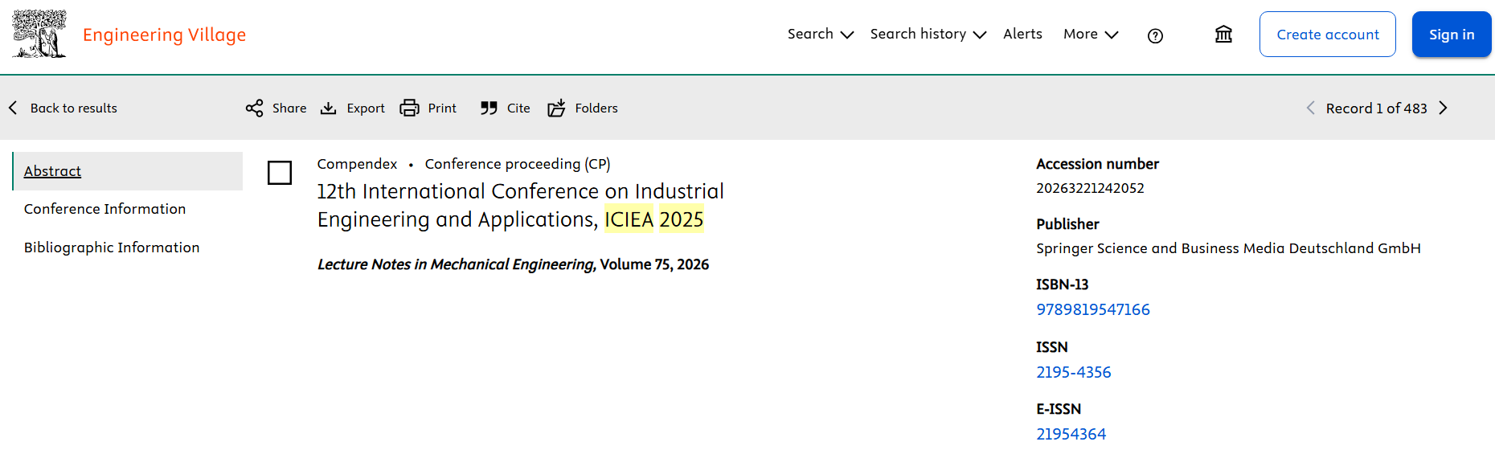The width and height of the screenshot is (1495, 450).
Task: Click the Folders save icon
Action: pyautogui.click(x=556, y=108)
